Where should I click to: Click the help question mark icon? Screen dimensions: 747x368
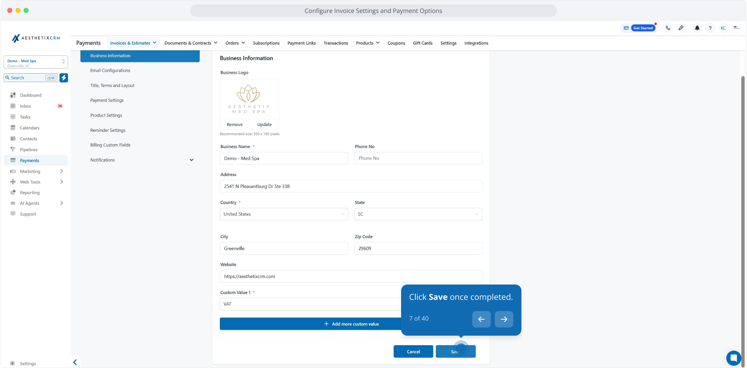coord(710,28)
